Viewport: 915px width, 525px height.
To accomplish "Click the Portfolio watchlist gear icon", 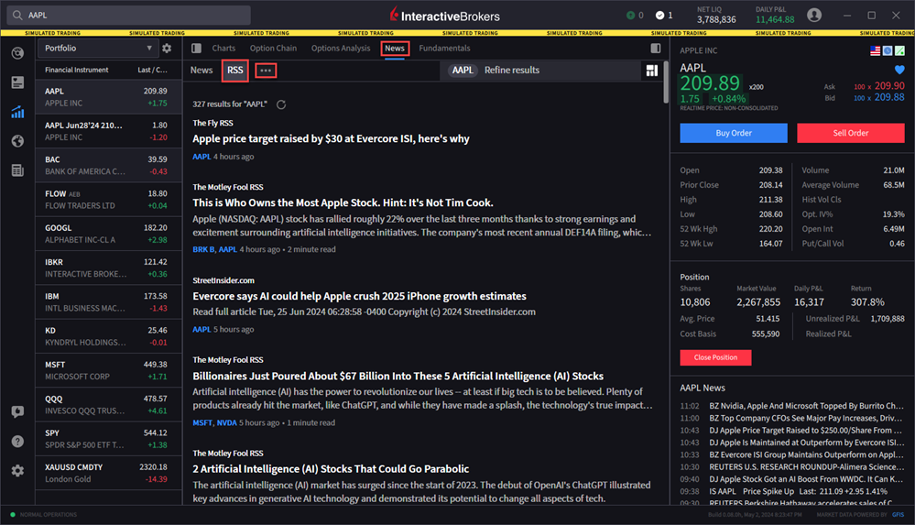I will pyautogui.click(x=167, y=48).
